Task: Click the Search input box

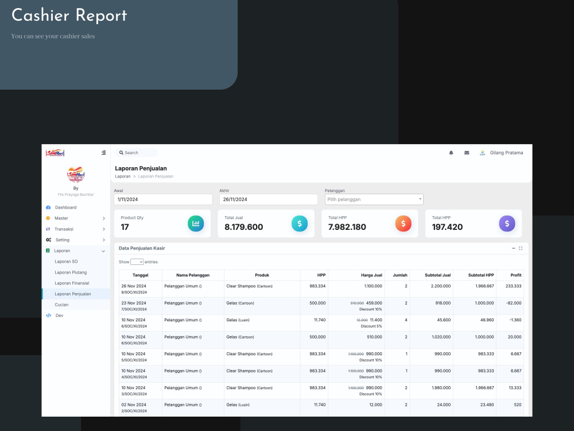Action: tap(137, 153)
